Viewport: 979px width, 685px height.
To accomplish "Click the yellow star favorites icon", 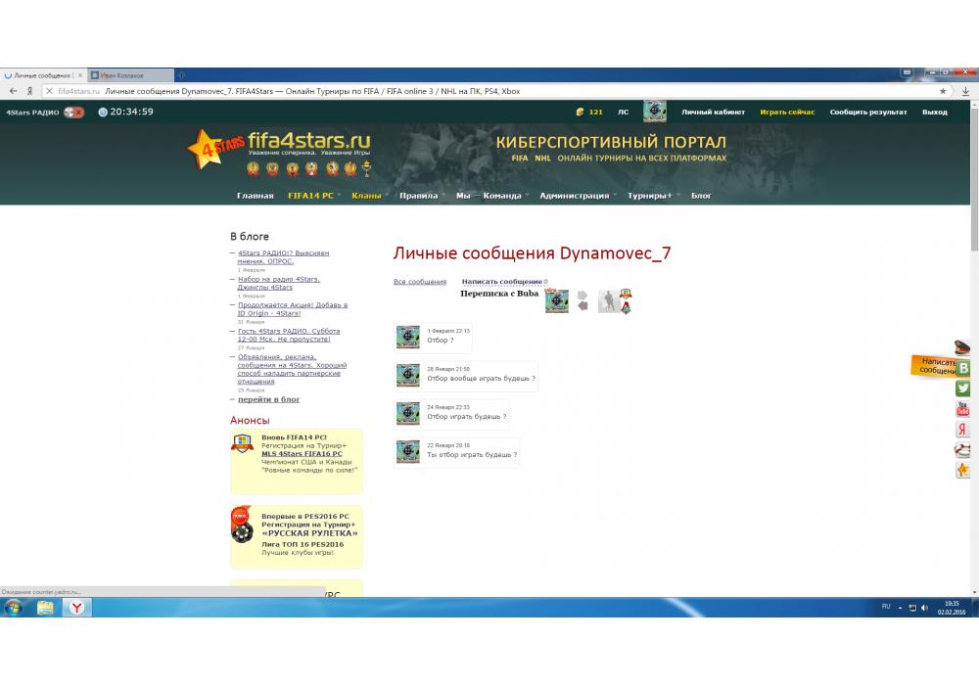I will (x=963, y=471).
